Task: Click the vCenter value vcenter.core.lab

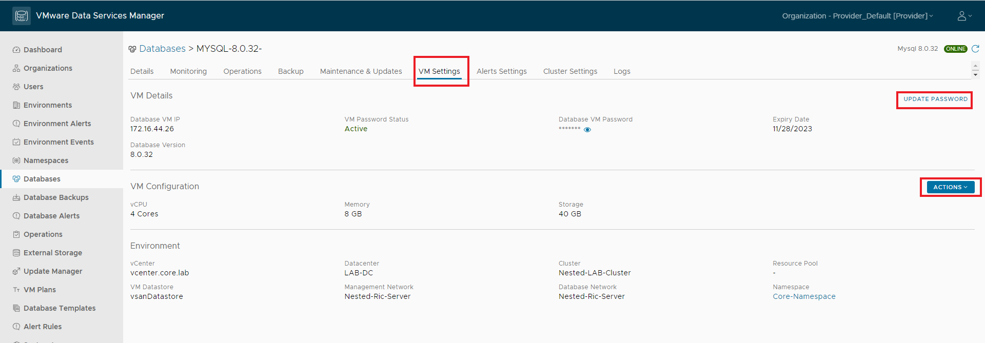Action: [160, 273]
